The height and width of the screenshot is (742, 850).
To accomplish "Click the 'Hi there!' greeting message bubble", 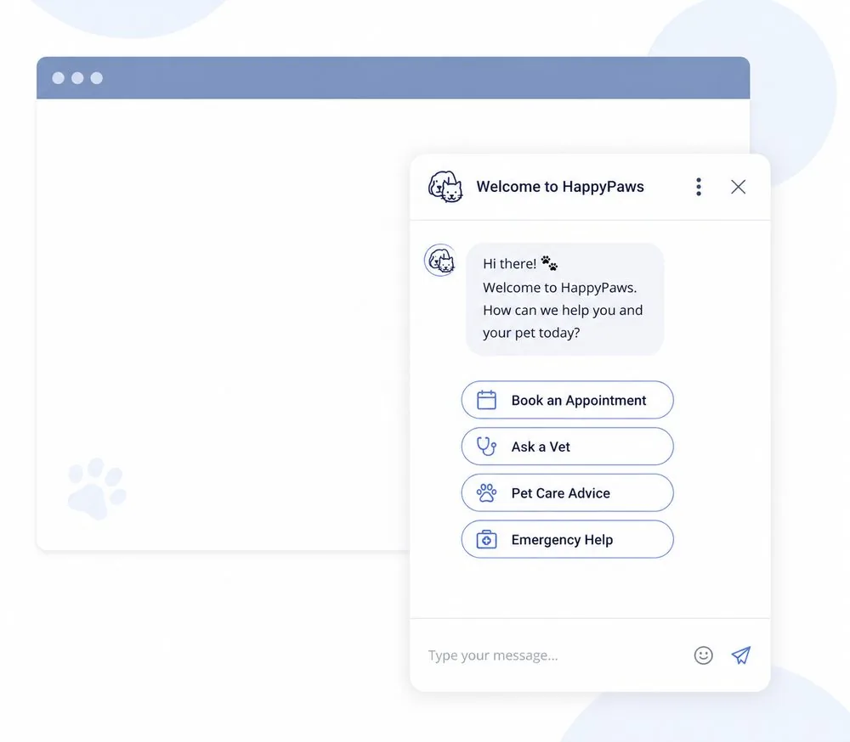I will 565,299.
